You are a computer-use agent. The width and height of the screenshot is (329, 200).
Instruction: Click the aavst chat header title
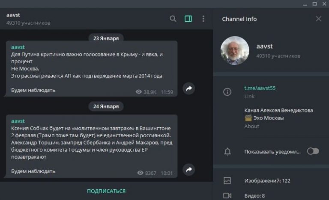tap(13, 15)
